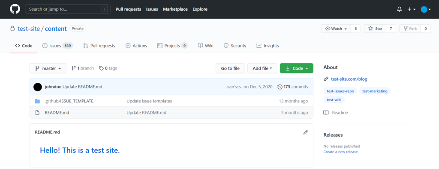Screen dimensions: 439x169
Task: Select the johndoe avatar circle
Action: point(38,87)
